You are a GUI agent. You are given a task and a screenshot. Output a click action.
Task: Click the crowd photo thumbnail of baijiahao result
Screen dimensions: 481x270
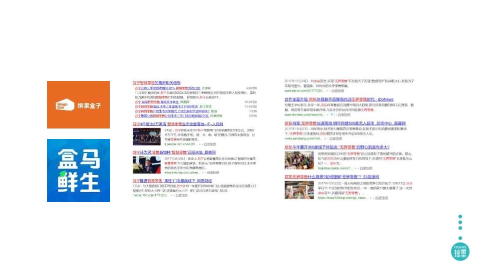pos(299,160)
